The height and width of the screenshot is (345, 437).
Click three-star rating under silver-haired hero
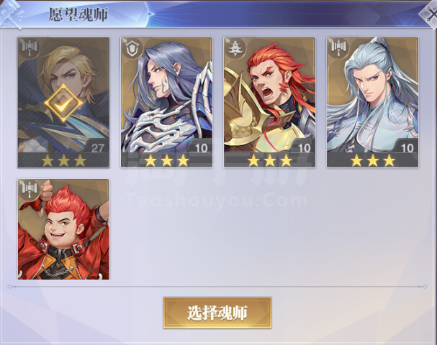tap(373, 160)
